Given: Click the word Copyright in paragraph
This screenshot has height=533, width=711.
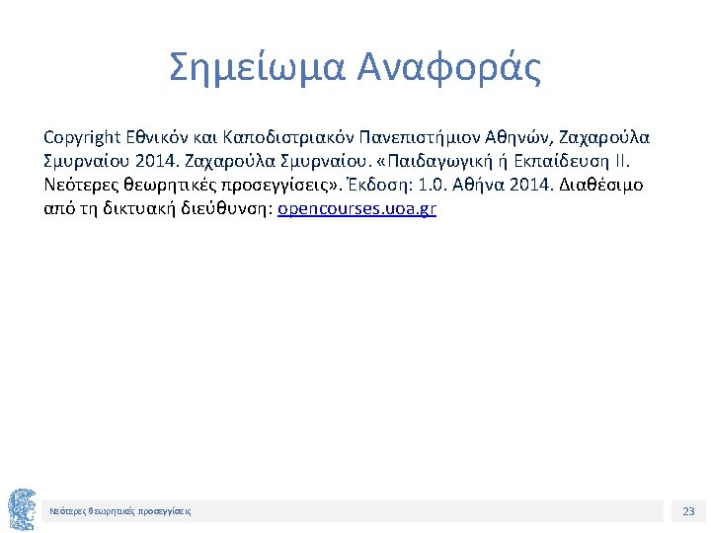Looking at the screenshot, I should [82, 137].
